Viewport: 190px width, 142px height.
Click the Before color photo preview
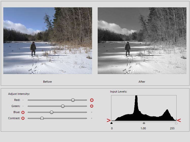click(x=48, y=41)
